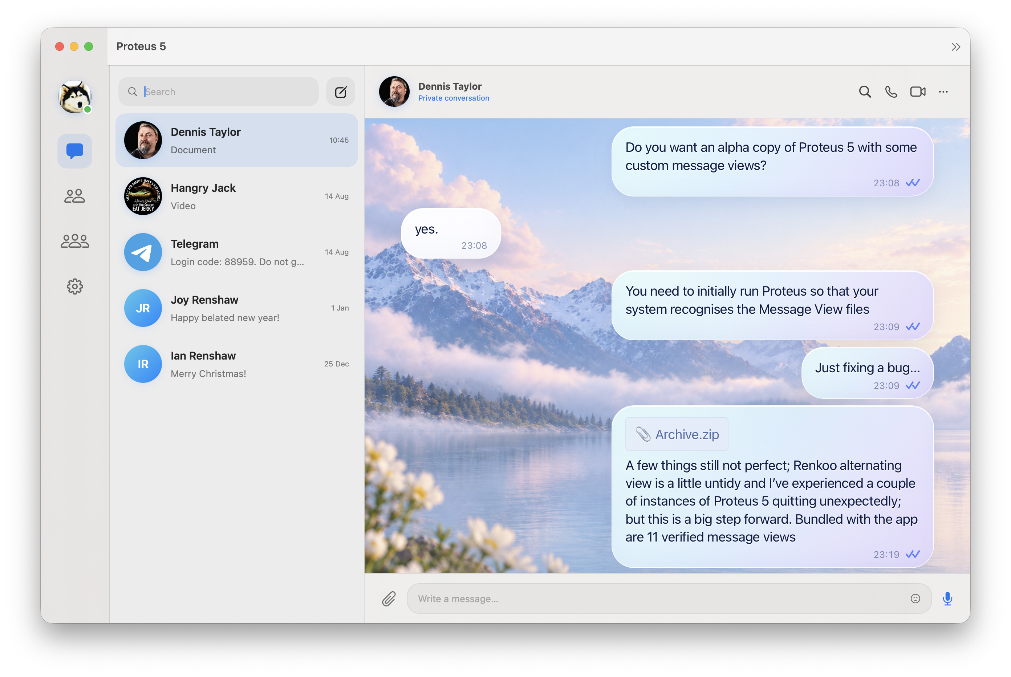Open the emoji picker
This screenshot has width=1011, height=677.
[915, 599]
